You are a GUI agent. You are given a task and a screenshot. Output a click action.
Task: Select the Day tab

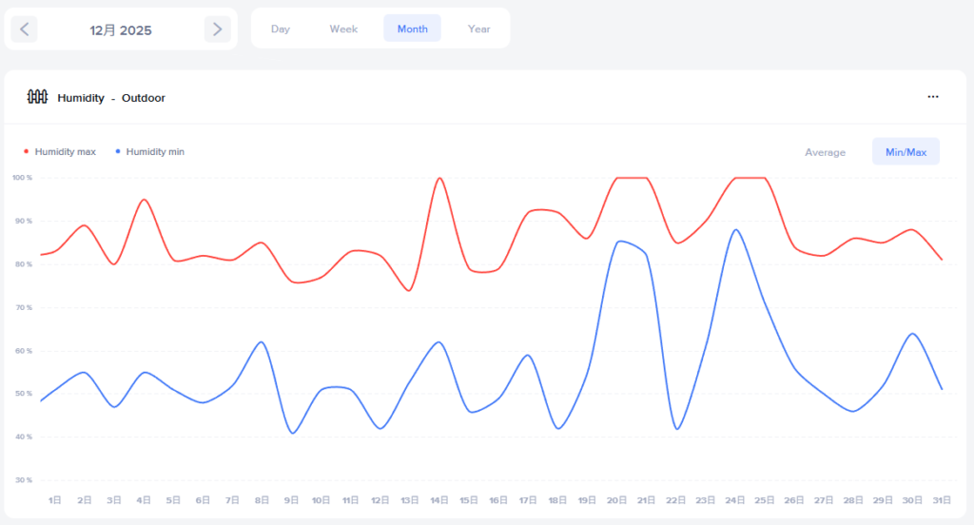pos(280,29)
